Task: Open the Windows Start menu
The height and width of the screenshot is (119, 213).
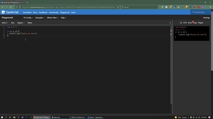Action: tap(2, 117)
